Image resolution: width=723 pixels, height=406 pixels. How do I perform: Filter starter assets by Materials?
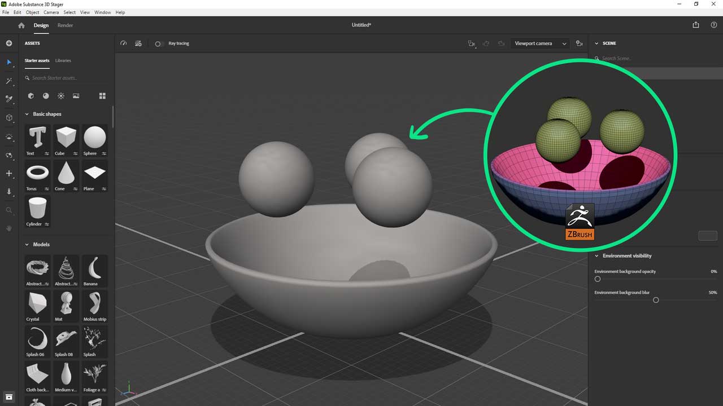(46, 96)
